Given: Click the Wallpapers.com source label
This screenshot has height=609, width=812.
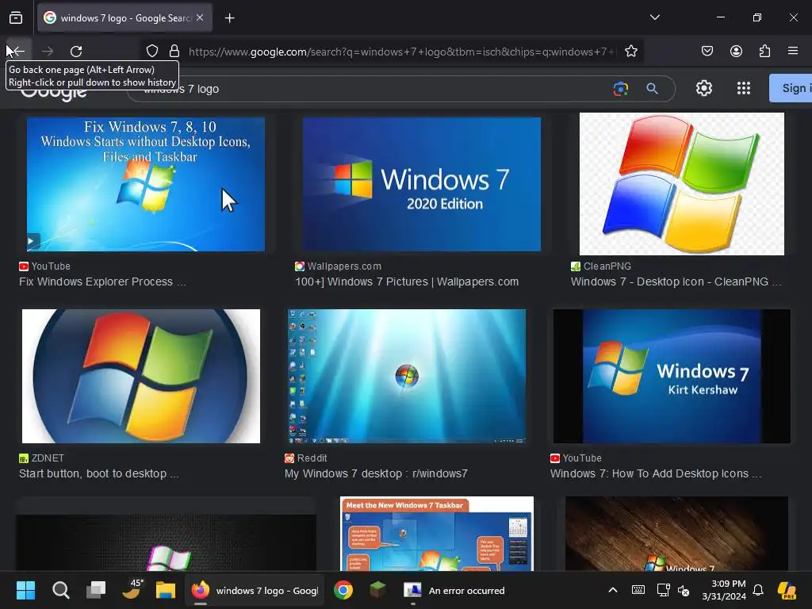Looking at the screenshot, I should point(344,266).
